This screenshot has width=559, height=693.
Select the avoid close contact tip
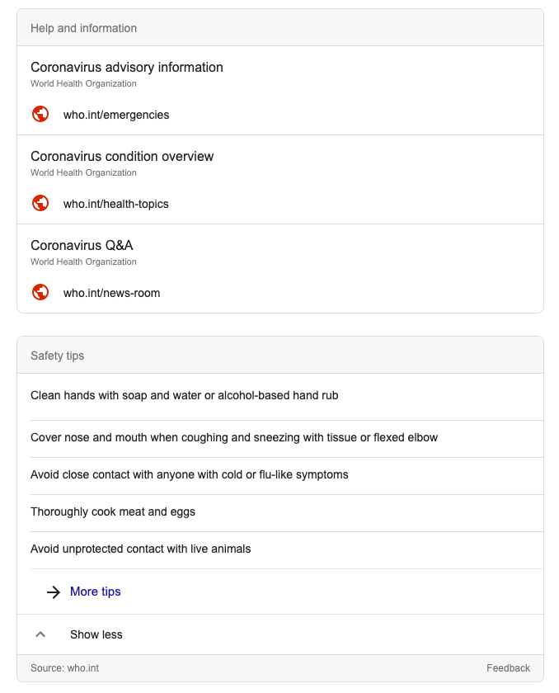click(x=190, y=475)
